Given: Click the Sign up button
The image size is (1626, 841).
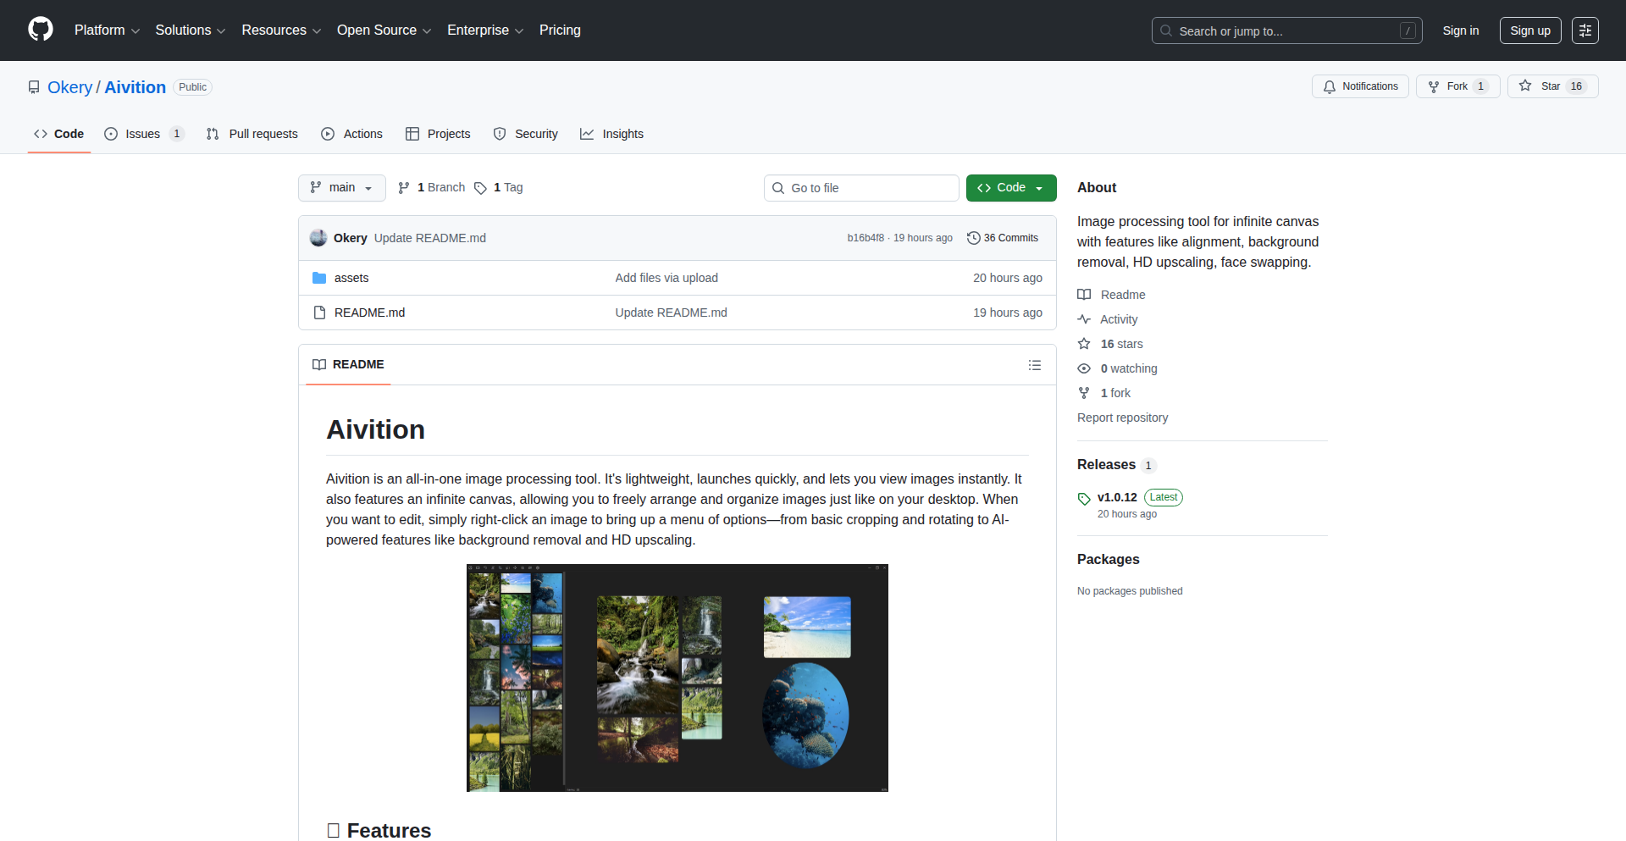Looking at the screenshot, I should 1530,30.
